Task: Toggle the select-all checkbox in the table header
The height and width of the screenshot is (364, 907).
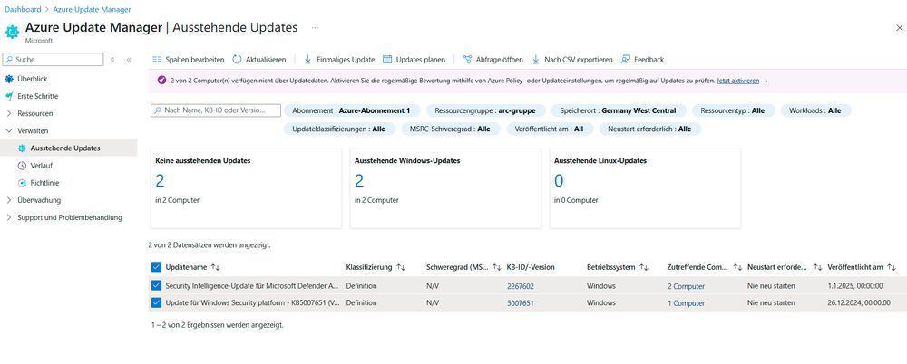Action: [156, 267]
